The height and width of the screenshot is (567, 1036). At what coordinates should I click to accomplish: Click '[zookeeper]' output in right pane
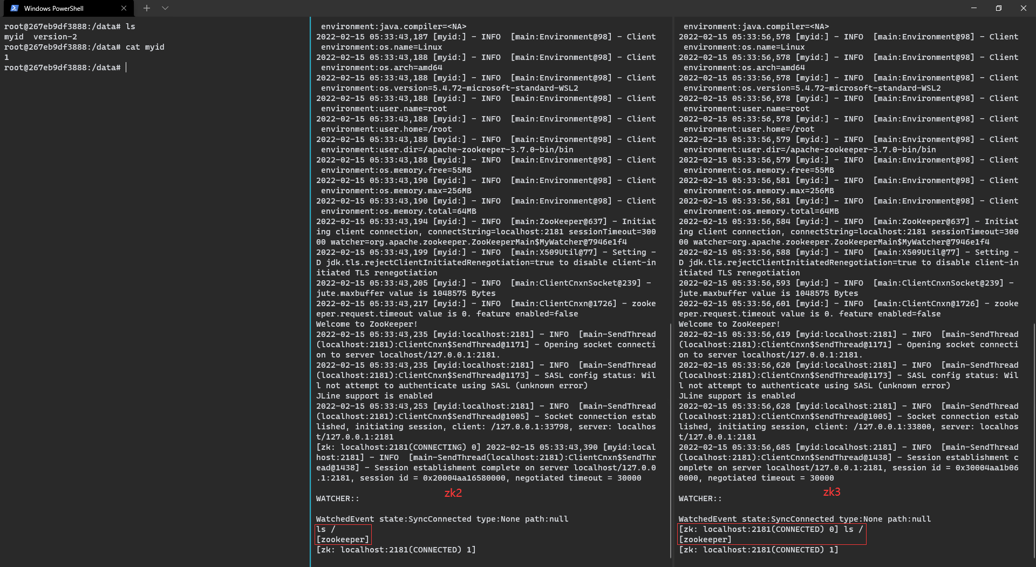705,539
